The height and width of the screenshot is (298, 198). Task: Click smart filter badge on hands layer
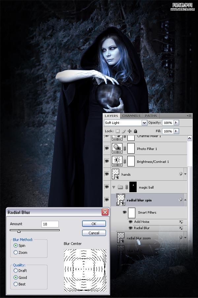coord(181,174)
